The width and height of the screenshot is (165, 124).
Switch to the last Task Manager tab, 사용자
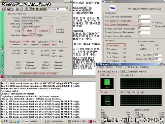pyautogui.click(x=142, y=72)
